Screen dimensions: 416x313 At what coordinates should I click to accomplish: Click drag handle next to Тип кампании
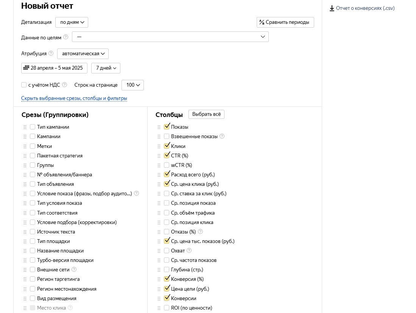25,127
